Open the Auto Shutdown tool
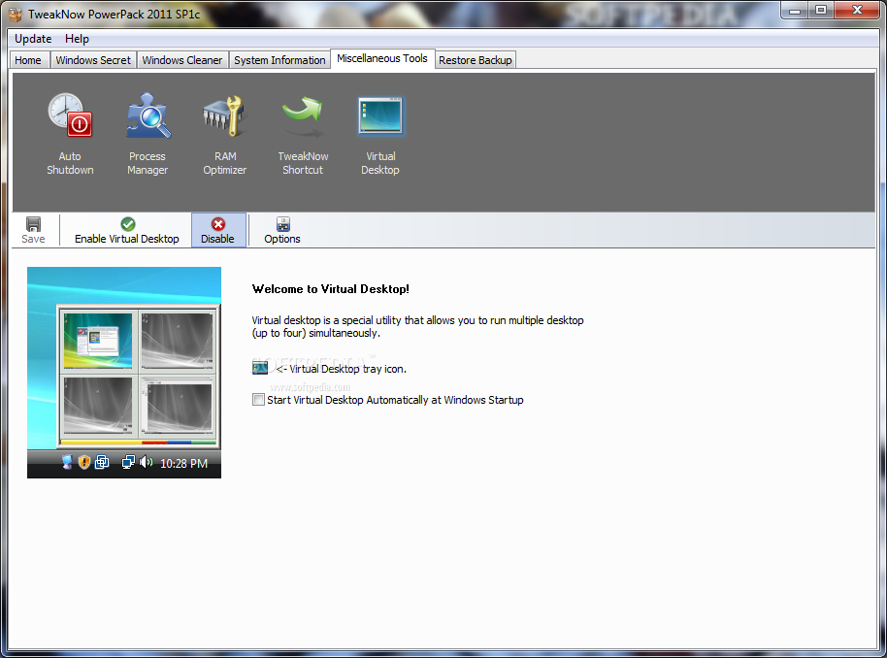Image resolution: width=887 pixels, height=658 pixels. [70, 134]
